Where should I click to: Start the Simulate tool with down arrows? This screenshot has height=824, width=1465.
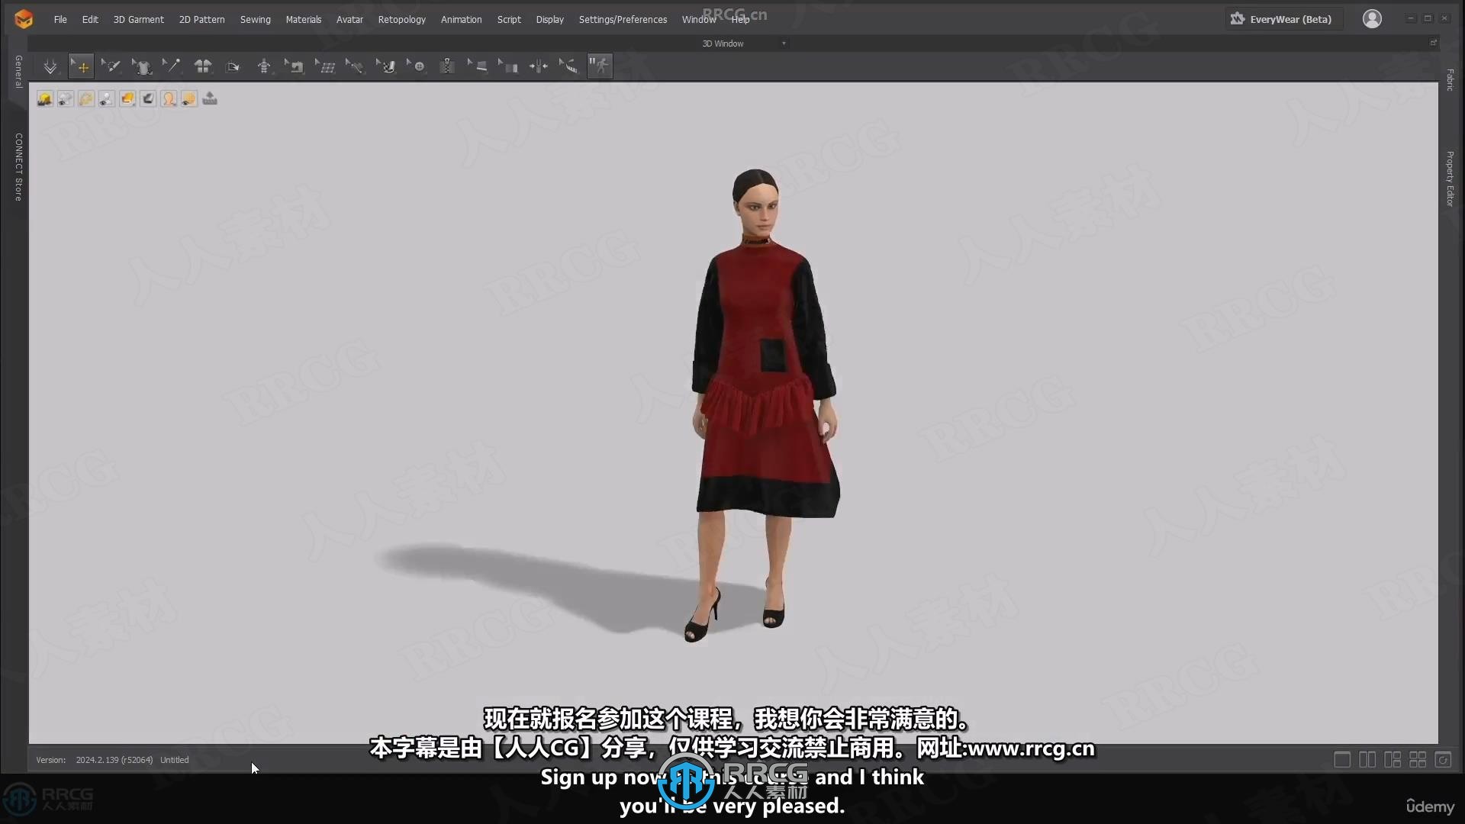click(50, 66)
